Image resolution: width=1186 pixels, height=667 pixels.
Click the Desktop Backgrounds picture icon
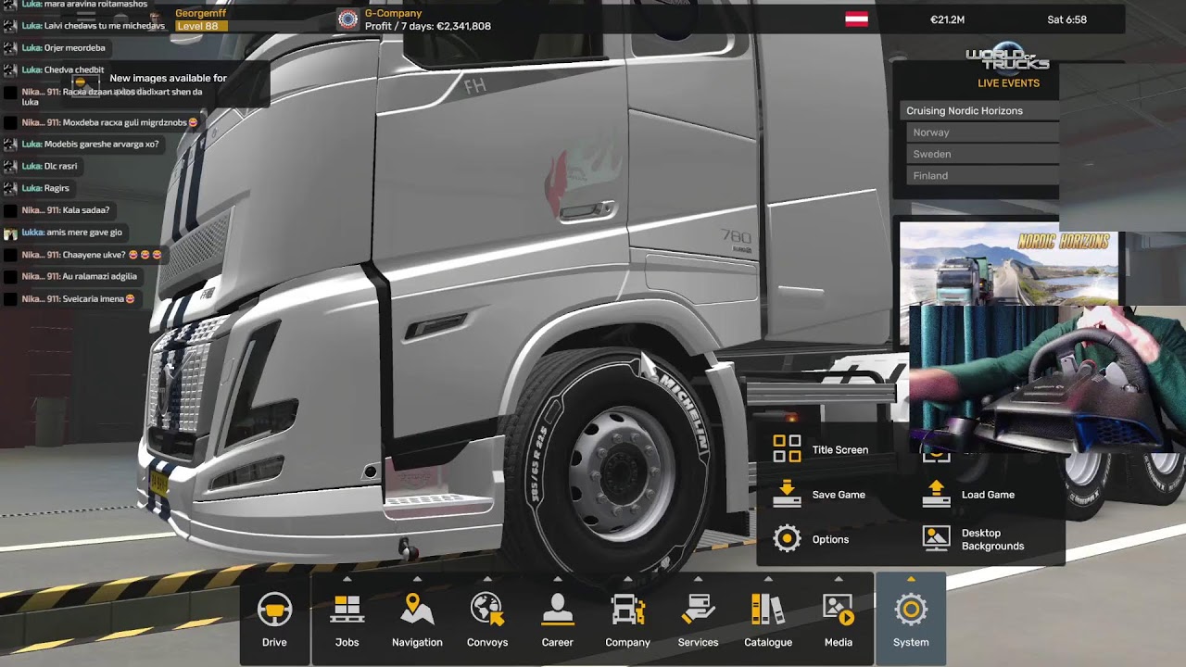pyautogui.click(x=936, y=539)
